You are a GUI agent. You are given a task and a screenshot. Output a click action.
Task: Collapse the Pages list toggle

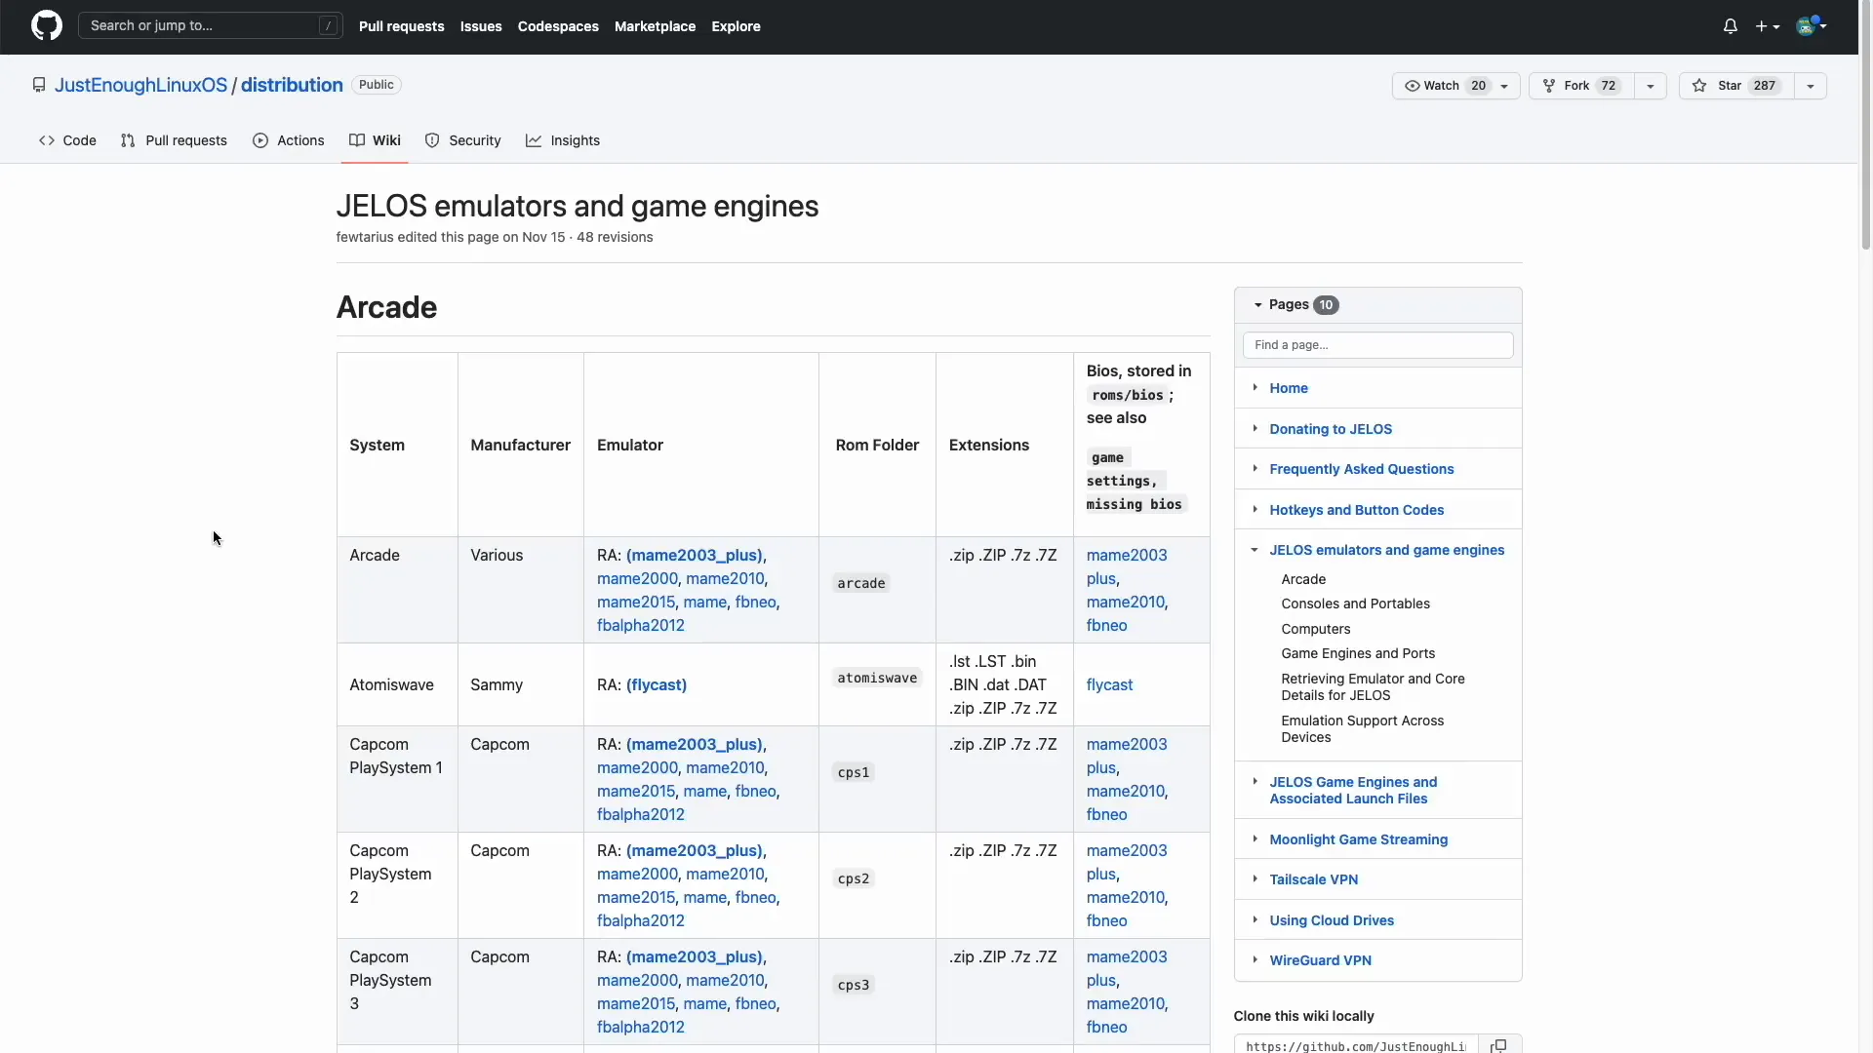[1258, 305]
